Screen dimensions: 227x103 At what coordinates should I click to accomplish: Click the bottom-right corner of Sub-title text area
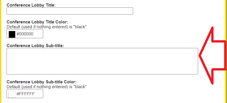click(197, 73)
